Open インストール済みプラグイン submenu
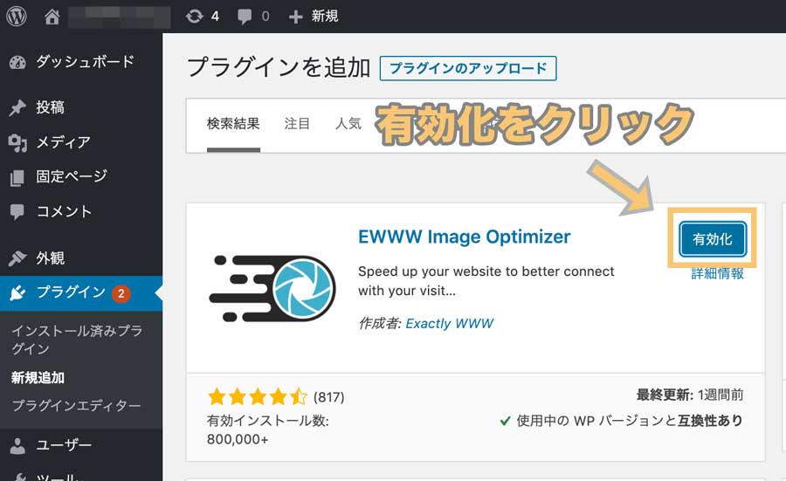Image resolution: width=786 pixels, height=481 pixels. (77, 340)
